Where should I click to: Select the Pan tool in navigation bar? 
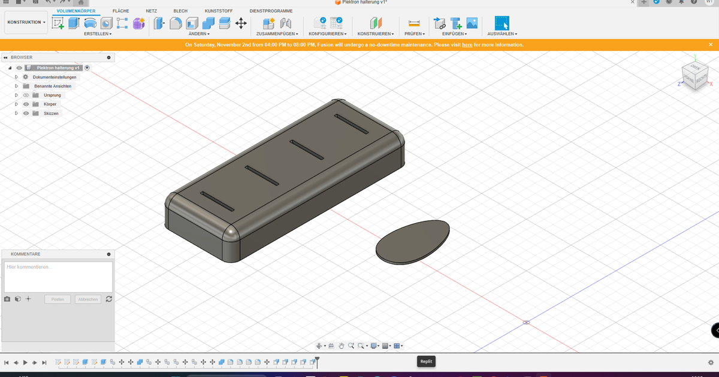[341, 345]
